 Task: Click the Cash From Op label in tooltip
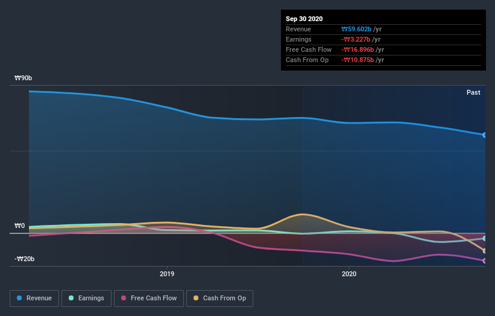tap(307, 60)
